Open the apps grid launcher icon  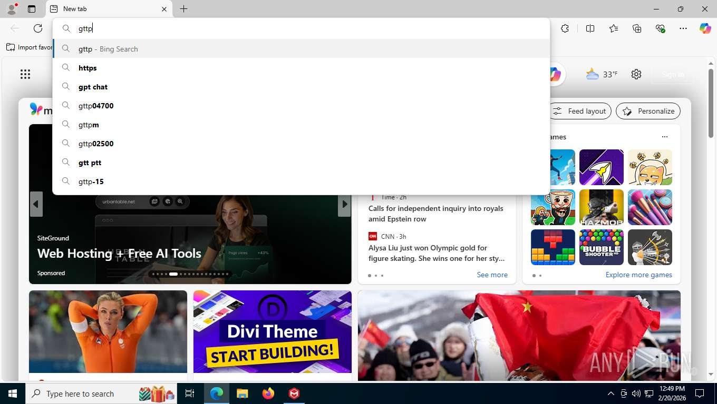[25, 74]
